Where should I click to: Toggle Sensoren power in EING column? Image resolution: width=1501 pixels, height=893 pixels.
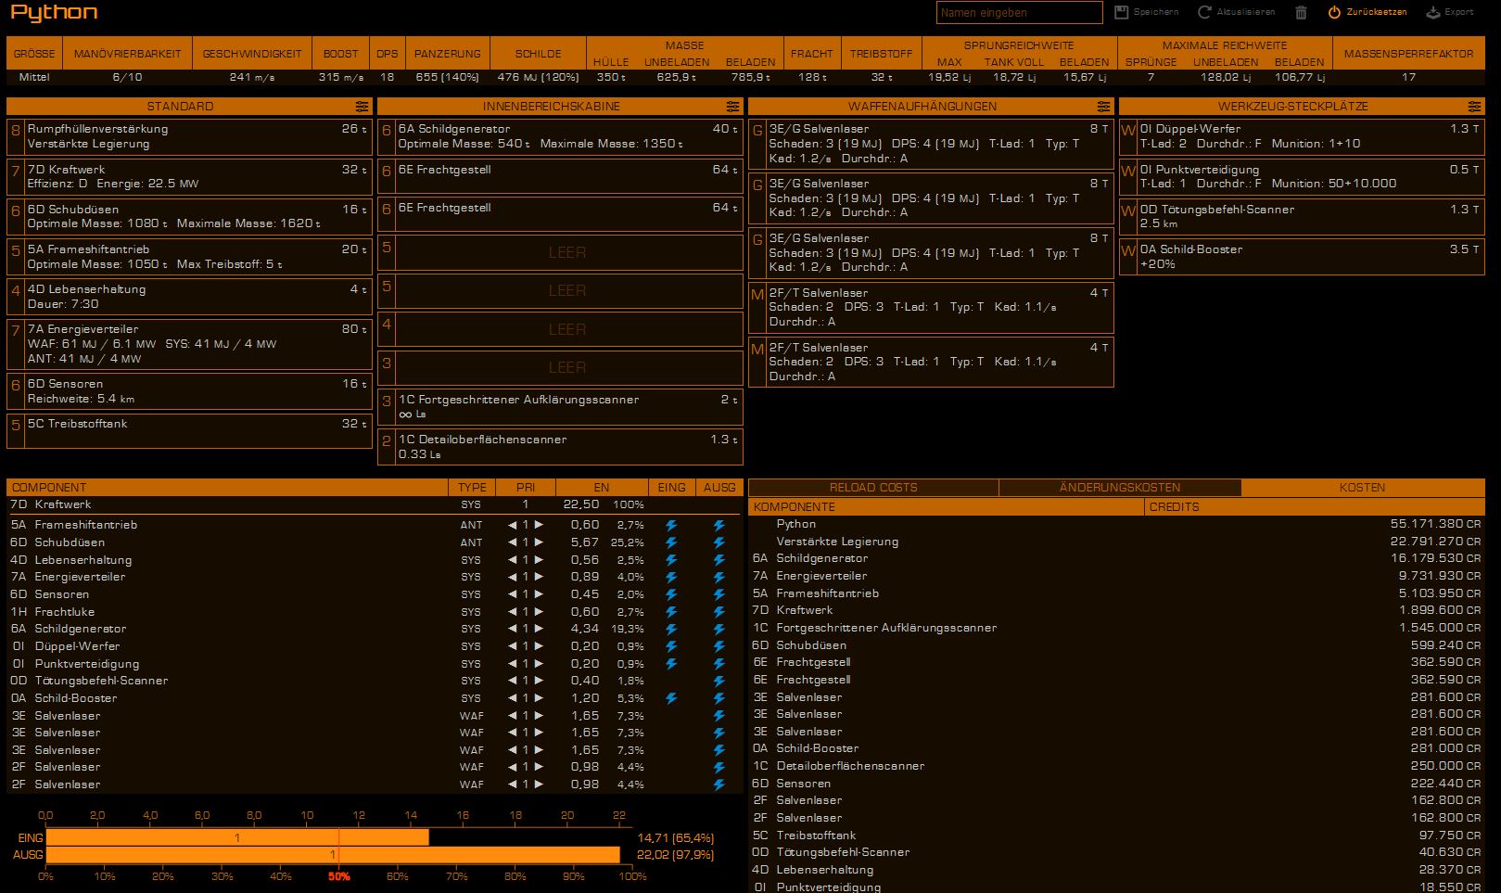click(x=671, y=594)
